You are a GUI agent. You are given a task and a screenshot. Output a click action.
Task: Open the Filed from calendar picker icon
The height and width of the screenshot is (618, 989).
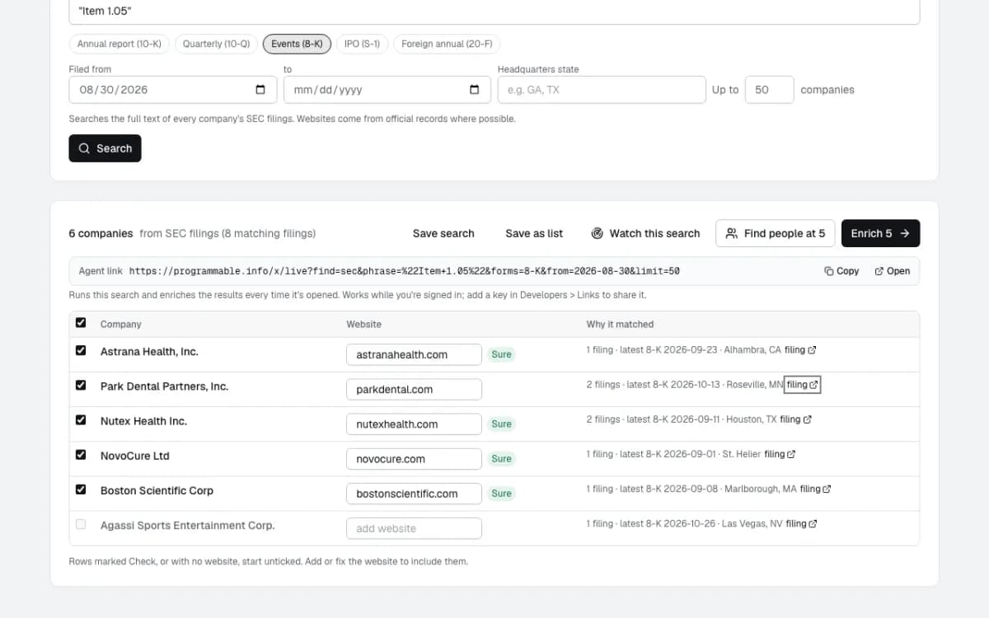coord(260,90)
